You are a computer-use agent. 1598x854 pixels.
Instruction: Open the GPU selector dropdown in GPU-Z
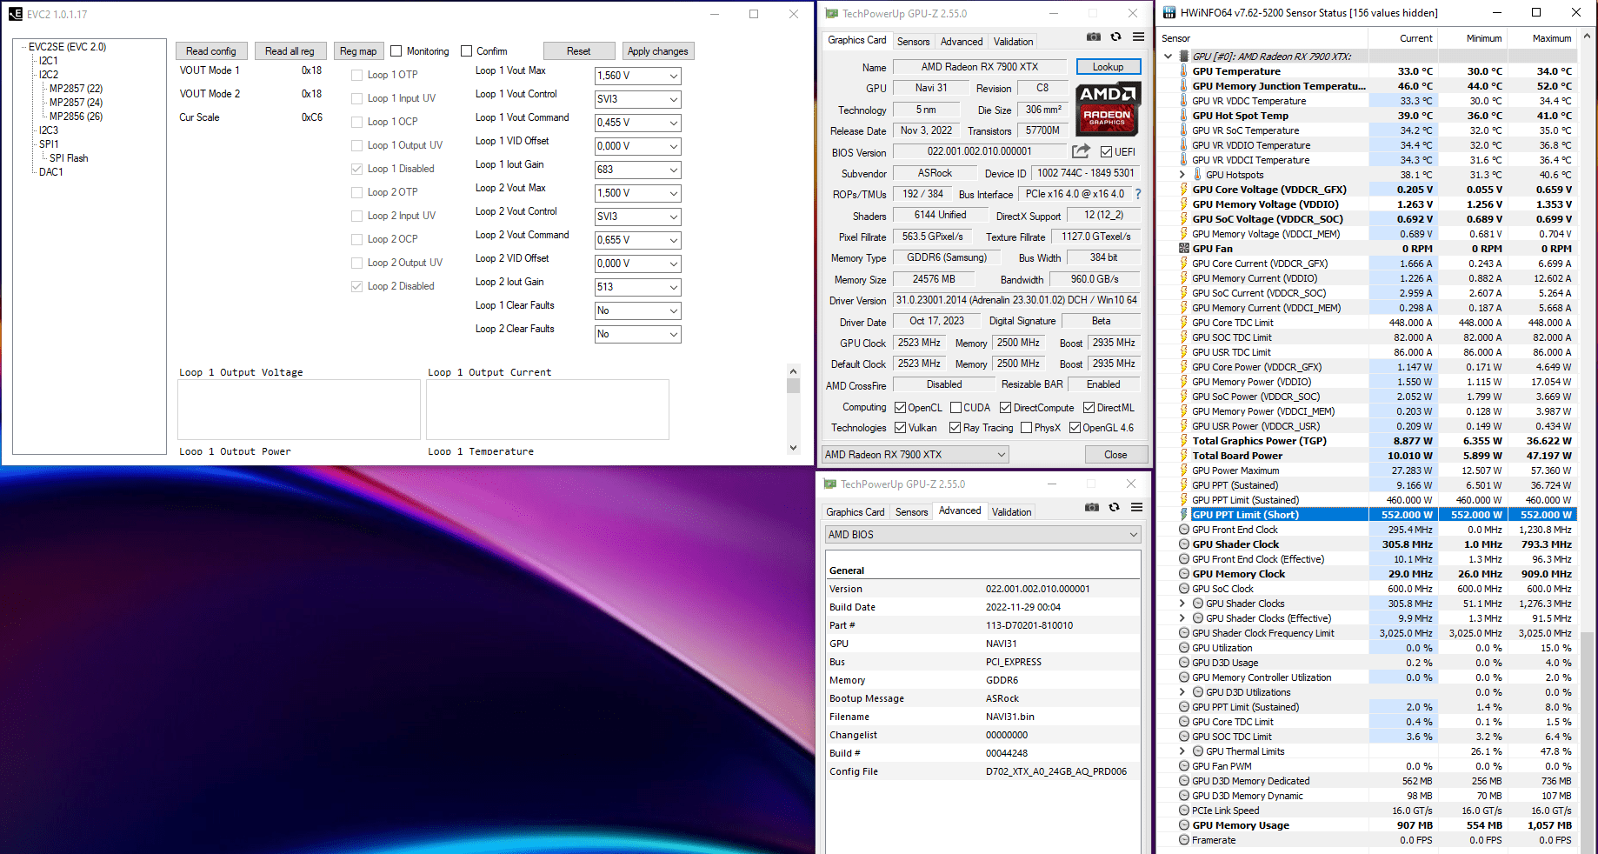(916, 455)
